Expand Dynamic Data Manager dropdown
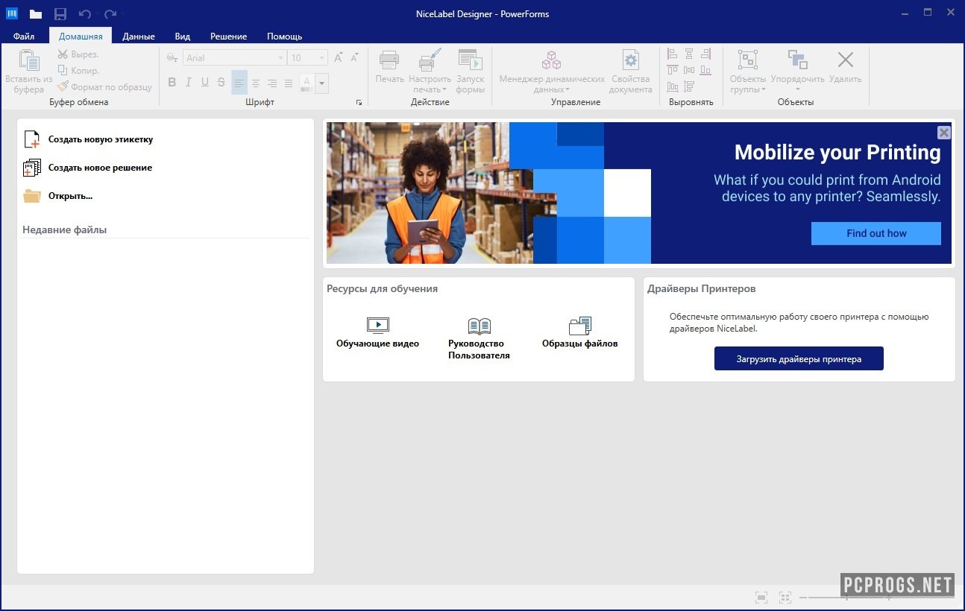The height and width of the screenshot is (611, 965). (x=567, y=90)
